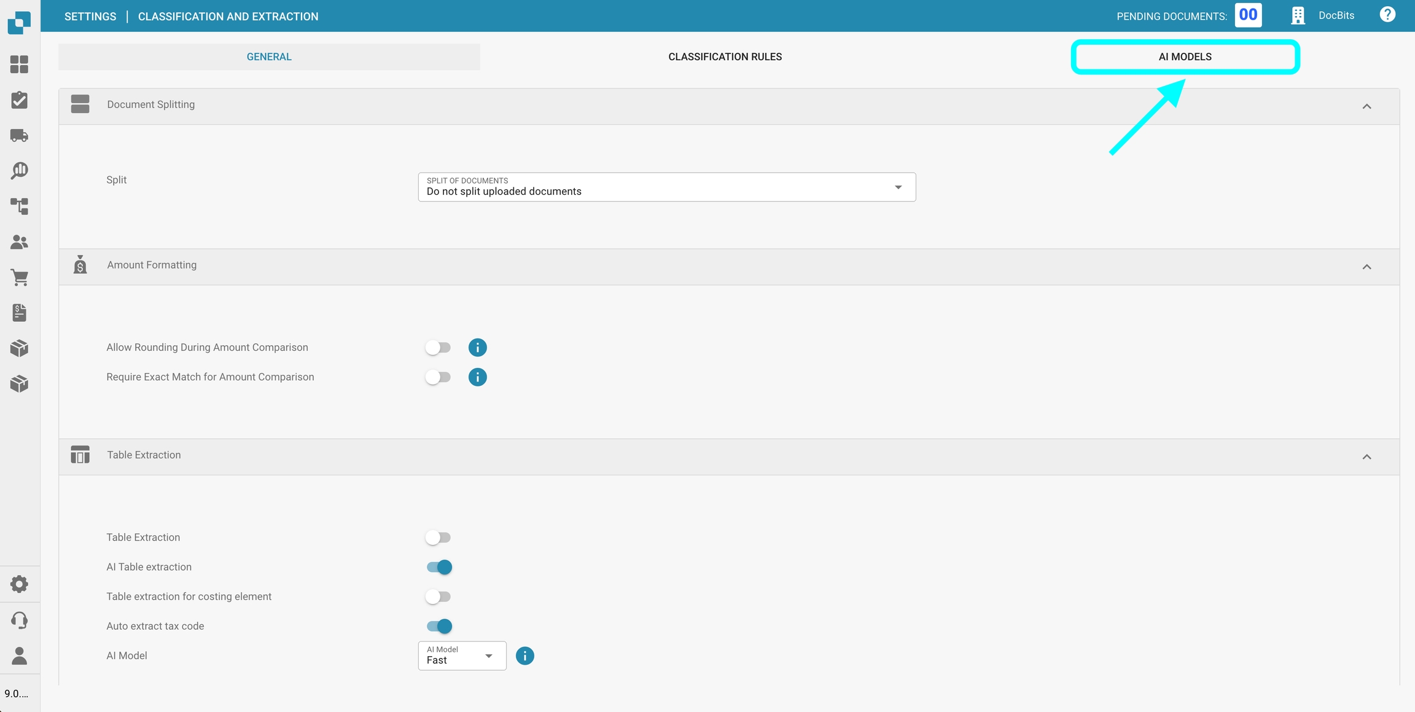Turn off Auto extract tax code
1415x712 pixels.
click(x=439, y=626)
